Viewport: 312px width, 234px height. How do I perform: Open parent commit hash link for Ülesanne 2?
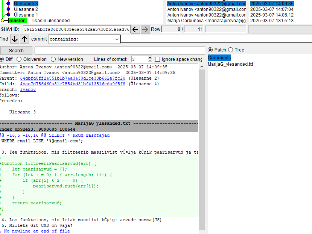pos(72,78)
